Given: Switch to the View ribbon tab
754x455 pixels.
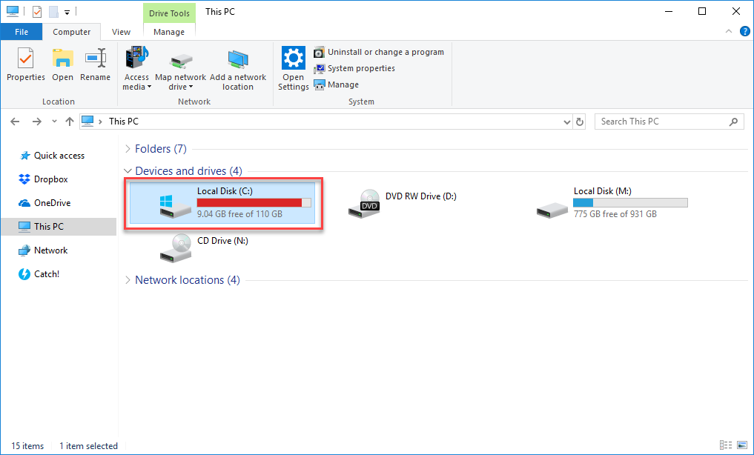Looking at the screenshot, I should (x=121, y=32).
